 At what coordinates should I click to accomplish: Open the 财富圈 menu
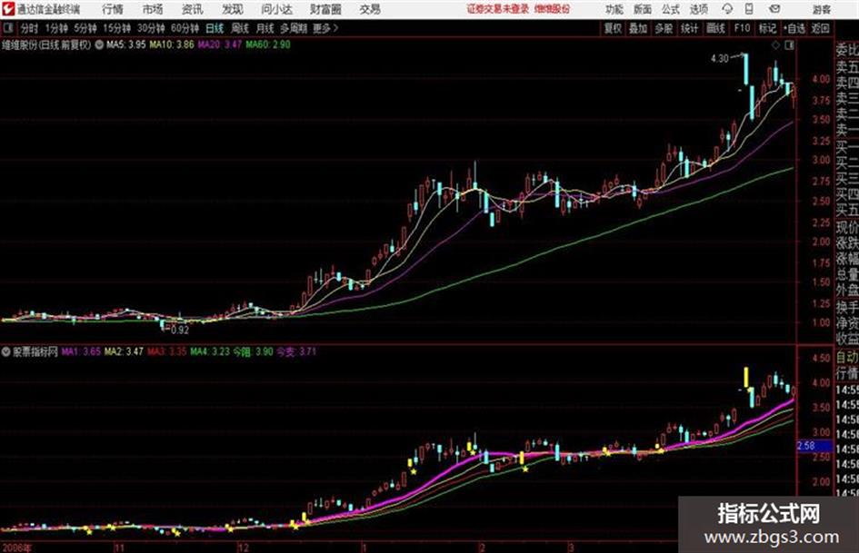point(325,9)
